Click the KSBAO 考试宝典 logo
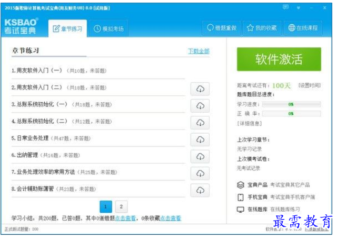The height and width of the screenshot is (238, 337). pyautogui.click(x=21, y=26)
